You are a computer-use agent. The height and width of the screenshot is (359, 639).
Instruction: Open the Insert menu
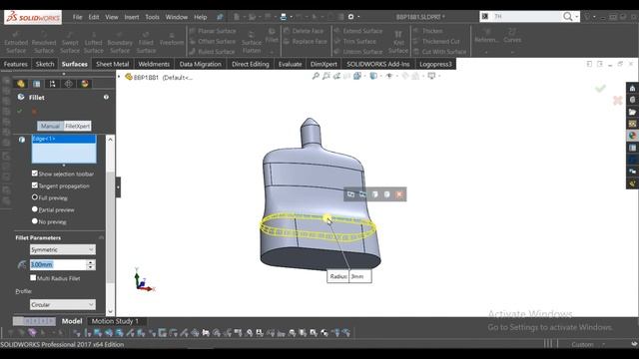[132, 17]
